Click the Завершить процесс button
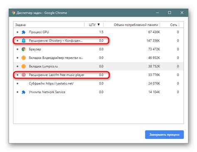197x152 pixels. 165,135
